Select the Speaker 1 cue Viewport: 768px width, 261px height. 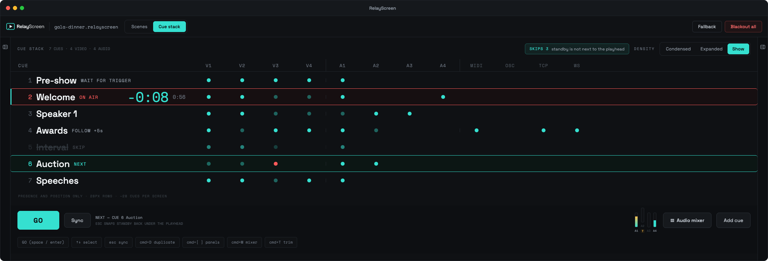384,114
